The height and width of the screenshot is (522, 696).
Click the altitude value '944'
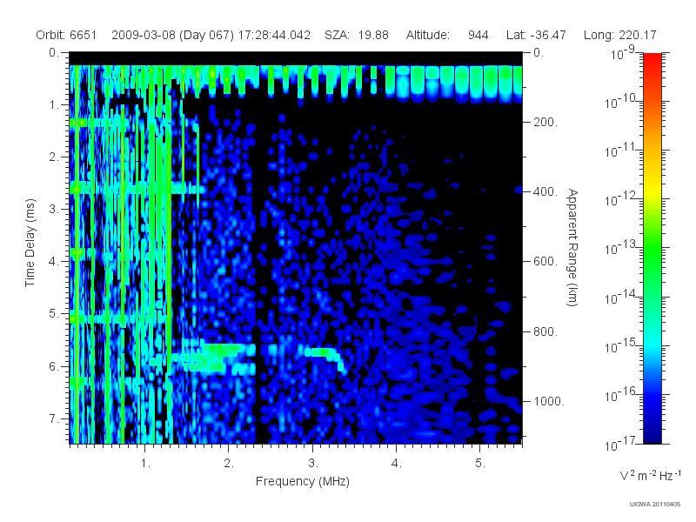(x=478, y=35)
